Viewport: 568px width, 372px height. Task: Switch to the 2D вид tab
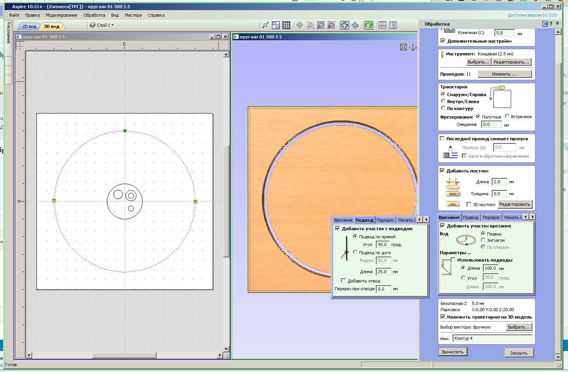[29, 26]
